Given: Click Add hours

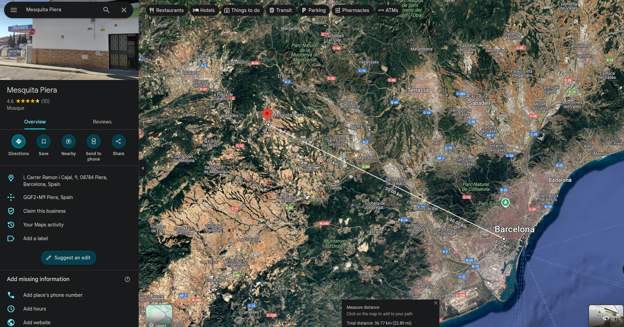Looking at the screenshot, I should tap(69, 309).
